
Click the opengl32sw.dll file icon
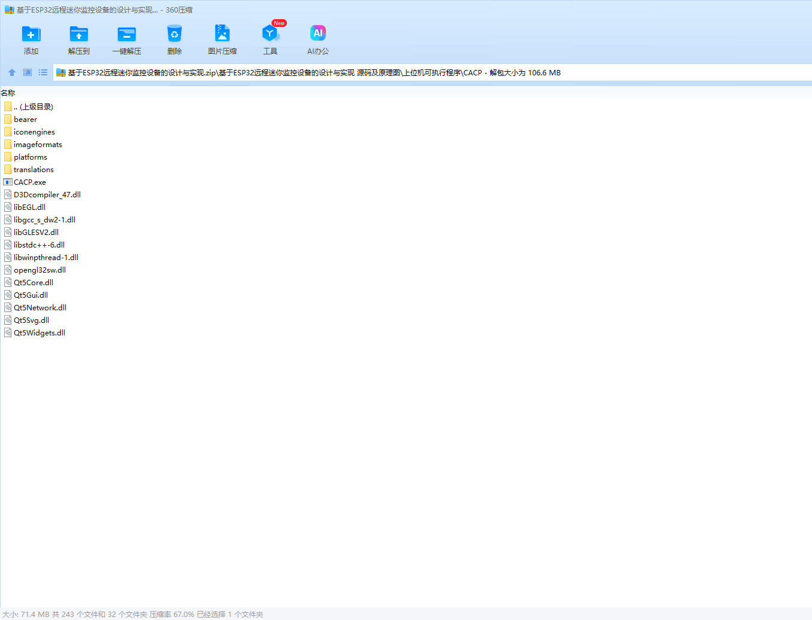8,270
